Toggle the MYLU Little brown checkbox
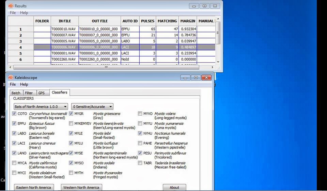Viewport: 327px width, 191px height. [x=71, y=143]
